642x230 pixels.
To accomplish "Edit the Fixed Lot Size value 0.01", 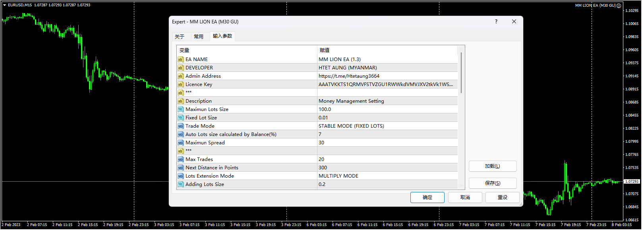I will (x=387, y=118).
